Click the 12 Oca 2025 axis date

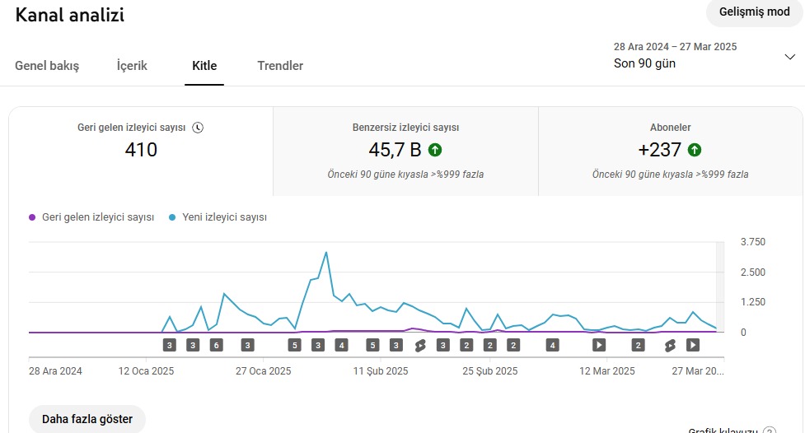tap(147, 371)
